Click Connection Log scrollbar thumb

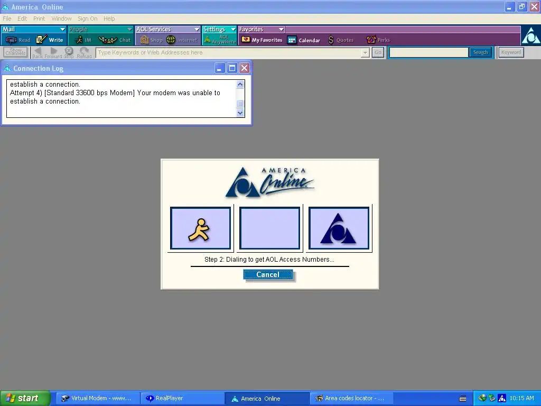pyautogui.click(x=240, y=104)
